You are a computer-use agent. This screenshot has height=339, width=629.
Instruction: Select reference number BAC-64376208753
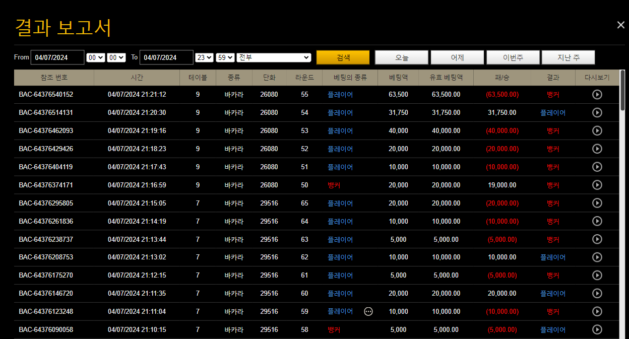[x=46, y=257]
